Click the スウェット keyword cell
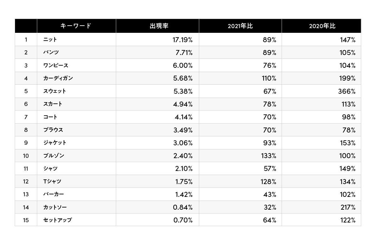This screenshot has height=245, width=376. click(x=55, y=91)
